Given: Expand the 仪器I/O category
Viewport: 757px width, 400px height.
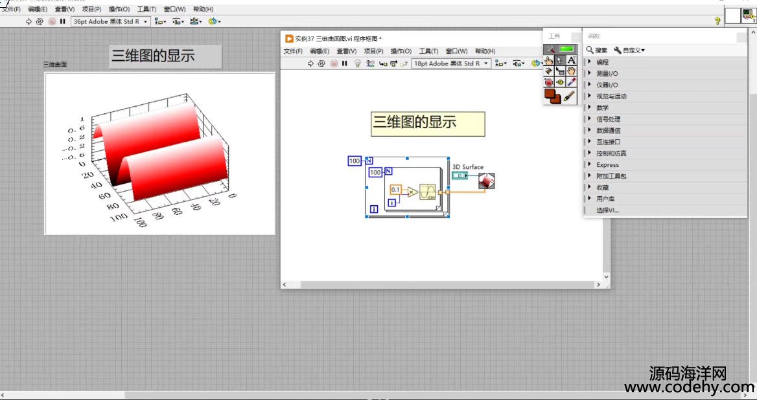Looking at the screenshot, I should click(x=665, y=85).
